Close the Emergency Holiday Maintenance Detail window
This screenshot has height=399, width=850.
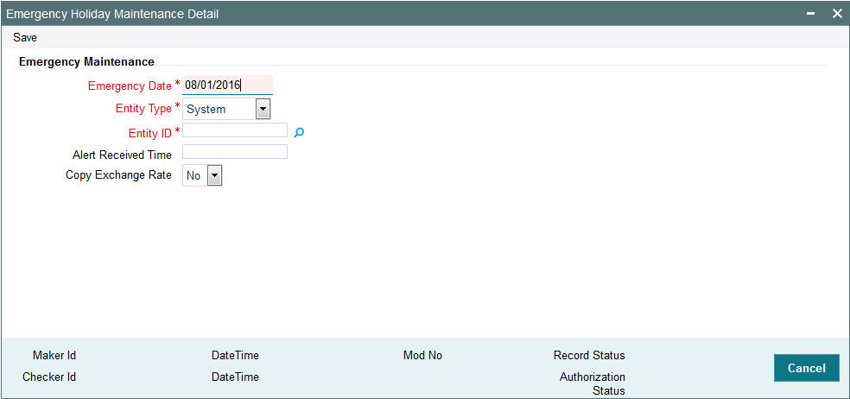(x=837, y=14)
